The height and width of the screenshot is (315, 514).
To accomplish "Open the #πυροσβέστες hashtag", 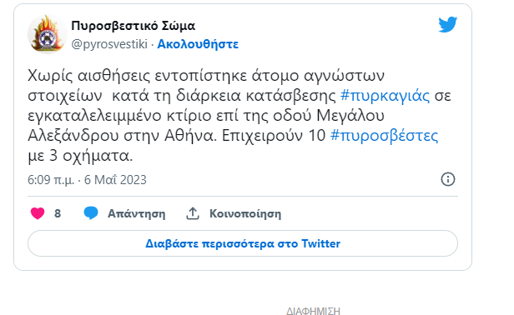I will 384,136.
